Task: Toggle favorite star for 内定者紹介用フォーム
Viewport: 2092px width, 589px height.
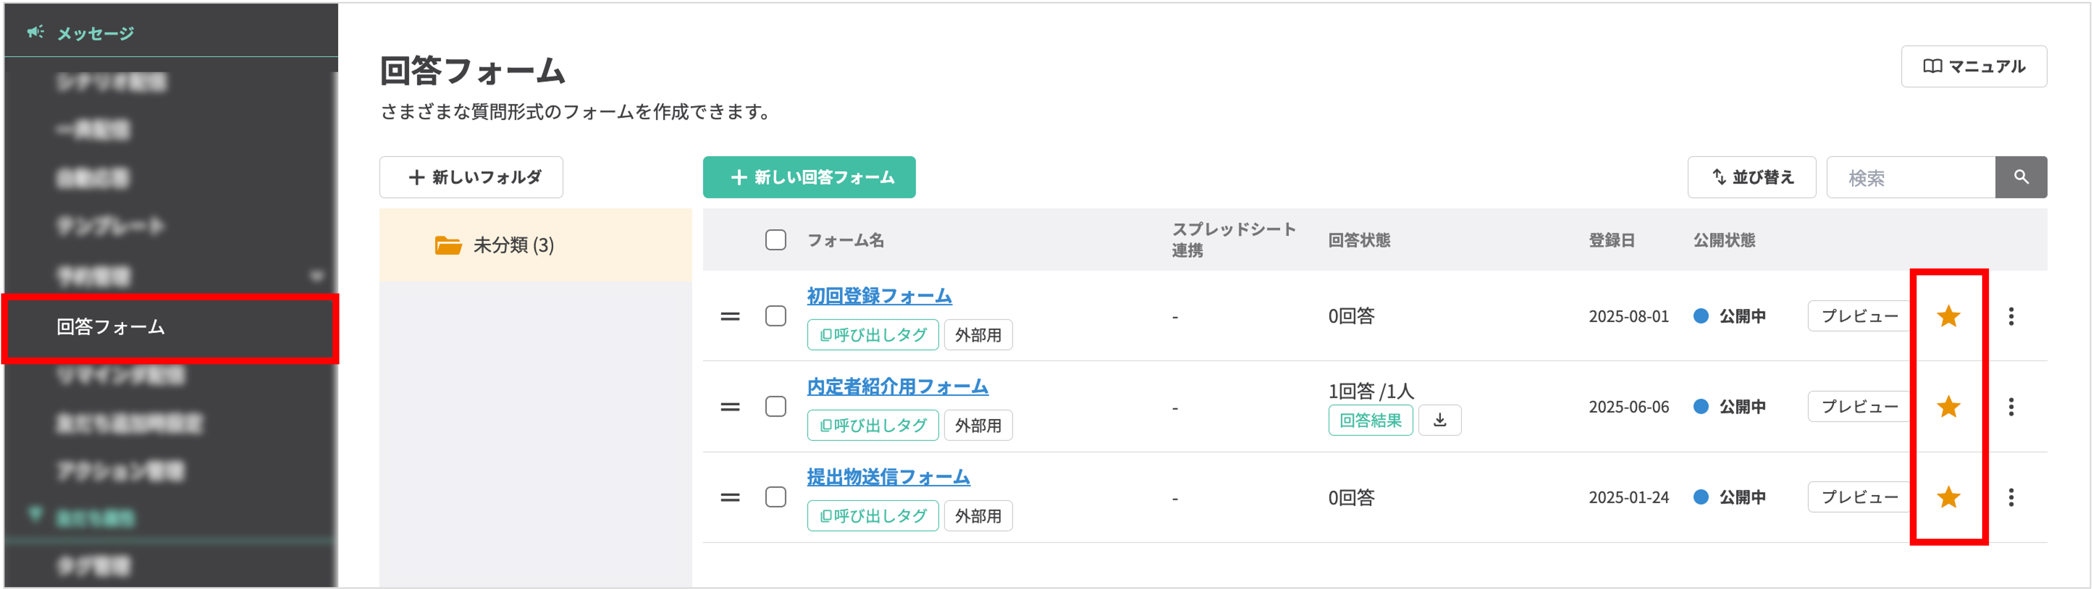Action: 1948,406
